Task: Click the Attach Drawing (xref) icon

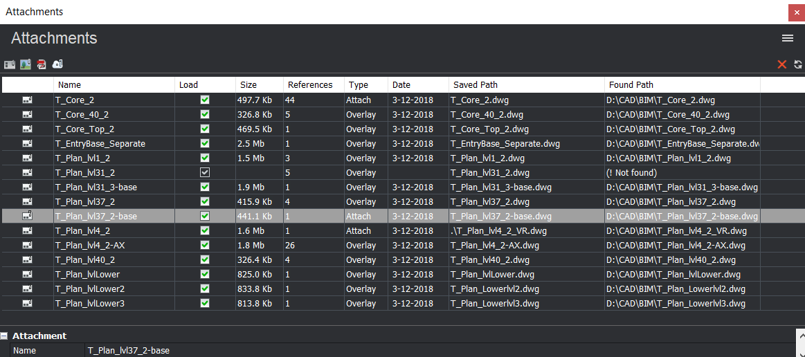Action: point(10,64)
